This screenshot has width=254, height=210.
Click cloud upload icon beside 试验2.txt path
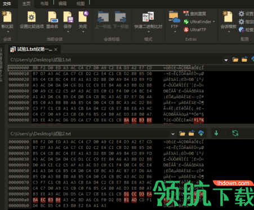tap(201, 133)
